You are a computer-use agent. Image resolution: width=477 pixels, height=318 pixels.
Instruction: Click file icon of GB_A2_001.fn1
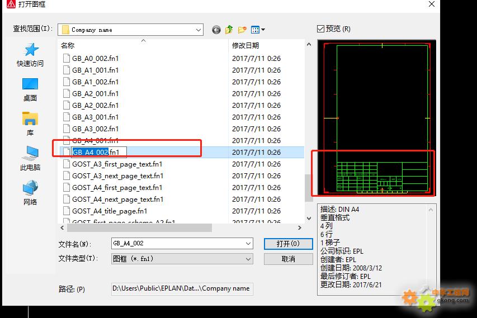click(x=67, y=94)
